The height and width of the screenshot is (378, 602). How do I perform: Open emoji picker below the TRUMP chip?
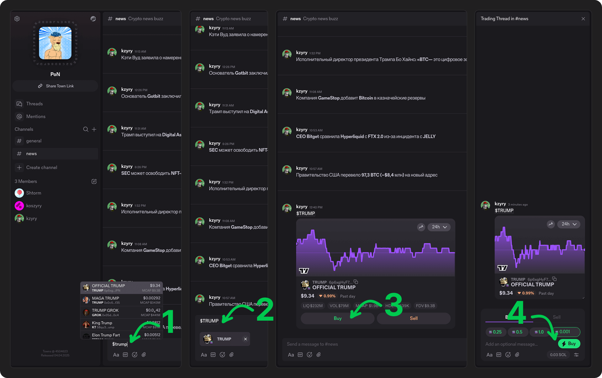223,355
